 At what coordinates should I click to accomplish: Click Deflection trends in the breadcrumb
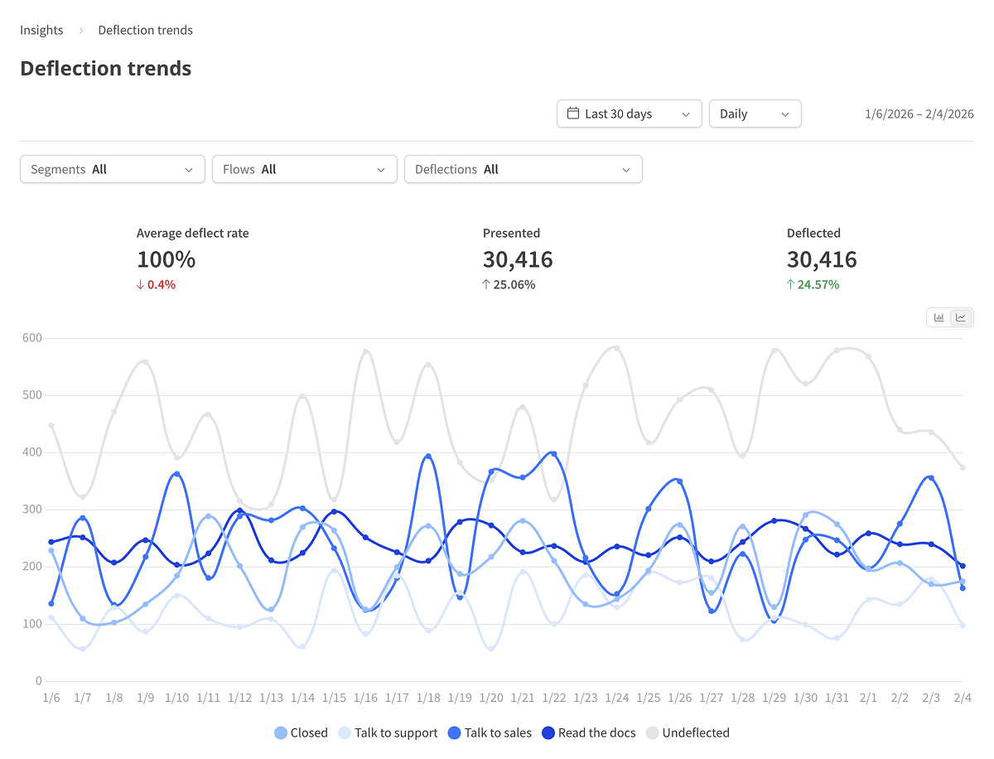point(145,30)
